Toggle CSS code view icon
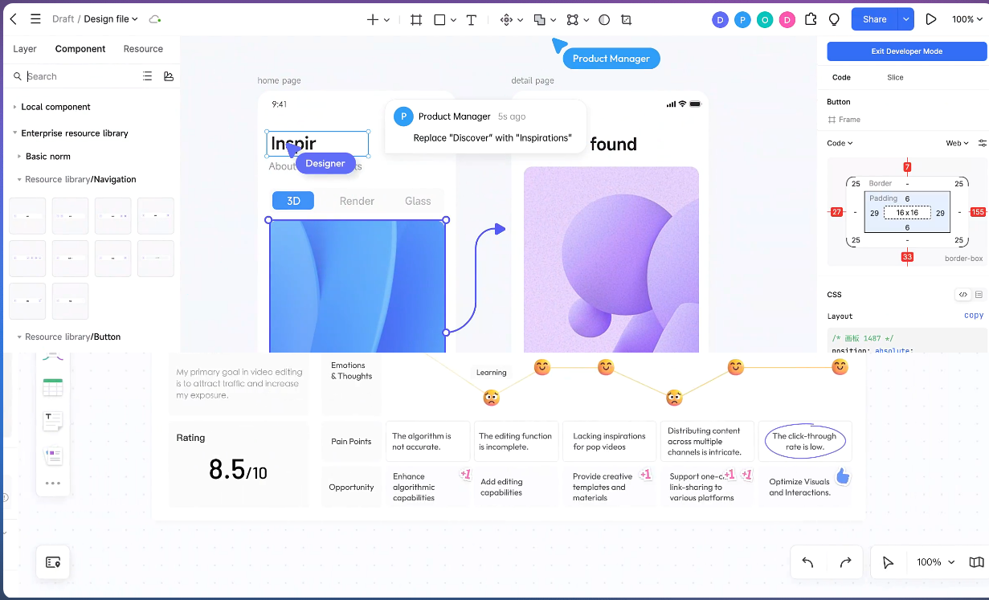The height and width of the screenshot is (600, 989). 963,295
